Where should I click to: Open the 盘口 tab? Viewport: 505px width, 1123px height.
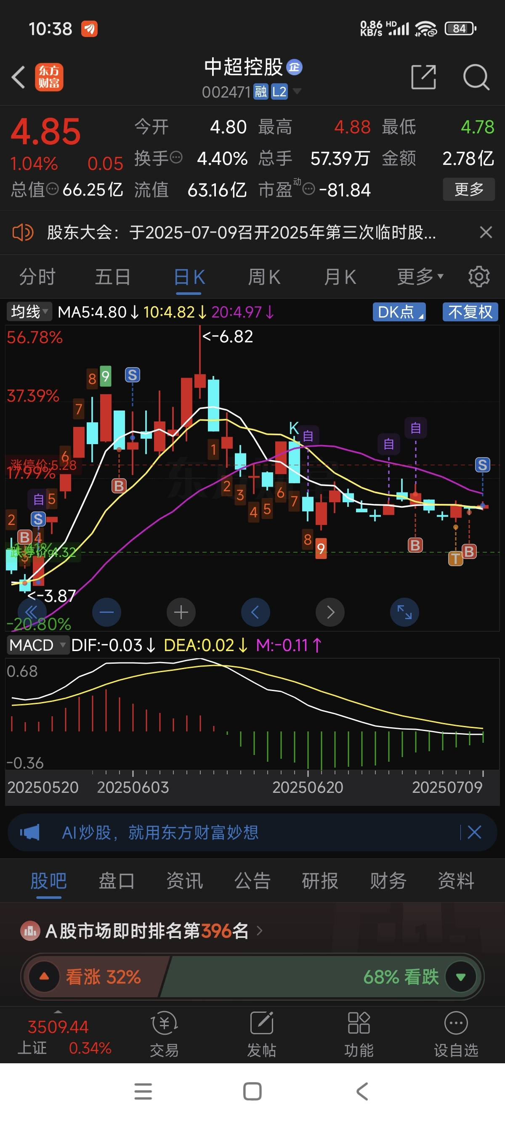pyautogui.click(x=117, y=881)
